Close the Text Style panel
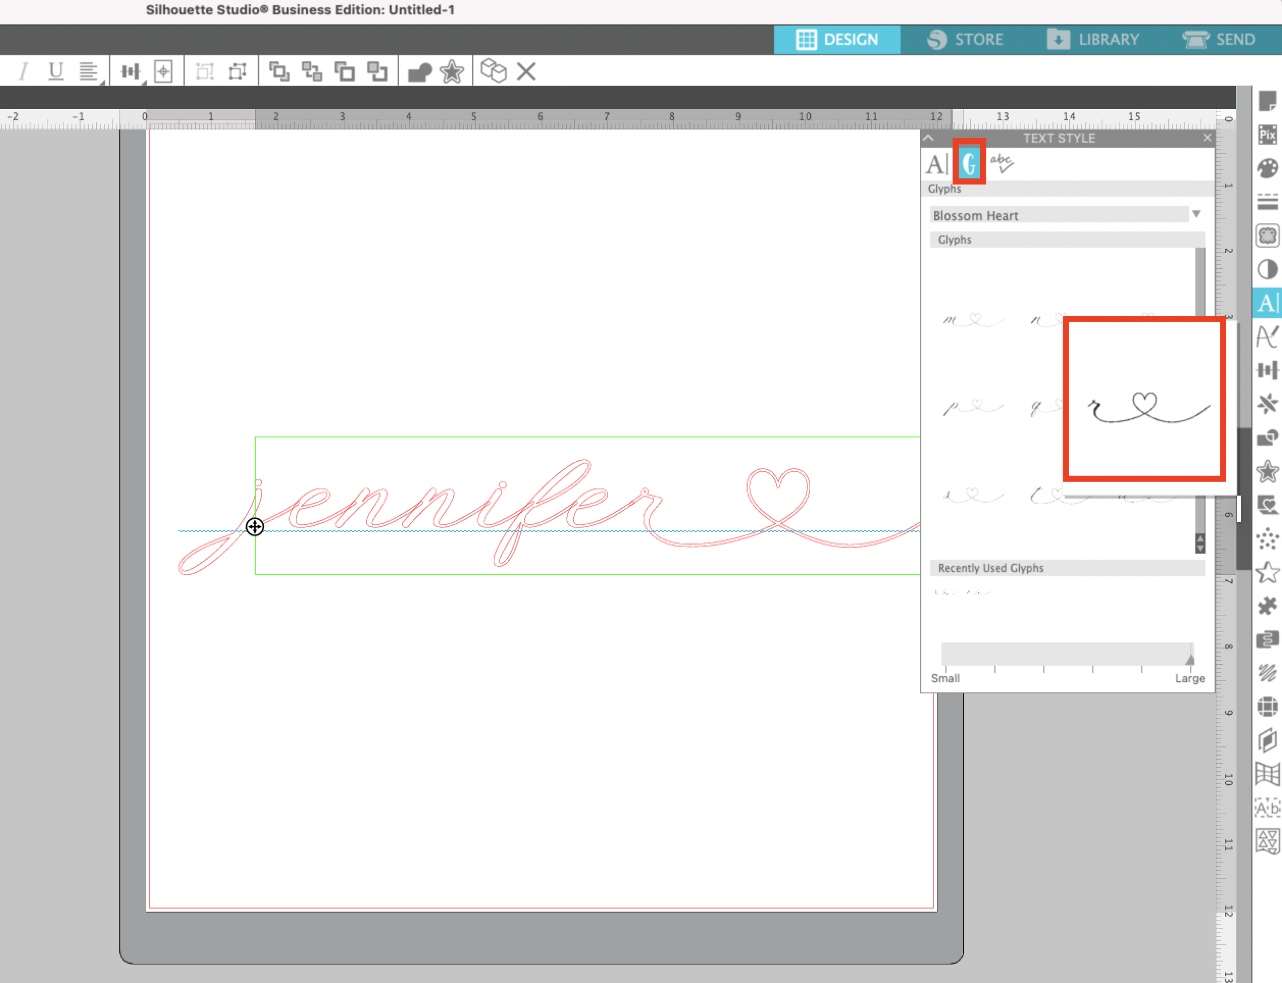 (x=1207, y=138)
